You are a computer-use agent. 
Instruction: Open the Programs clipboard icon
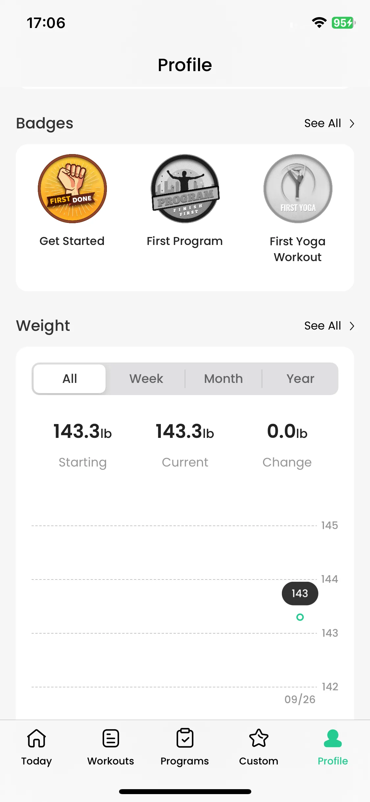coord(185,738)
